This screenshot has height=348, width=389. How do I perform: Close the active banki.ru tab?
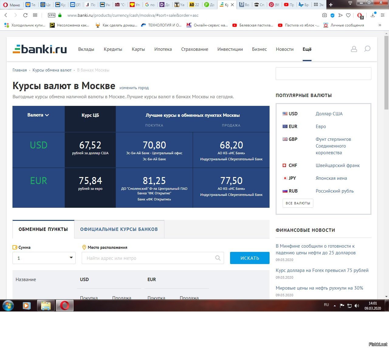pyautogui.click(x=232, y=5)
